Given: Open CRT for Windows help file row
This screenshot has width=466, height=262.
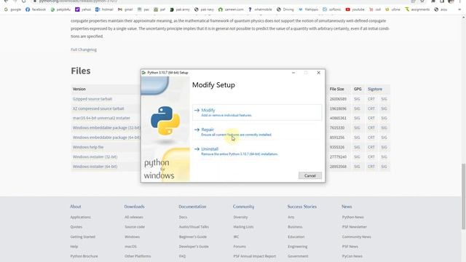Looking at the screenshot, I should [x=371, y=147].
